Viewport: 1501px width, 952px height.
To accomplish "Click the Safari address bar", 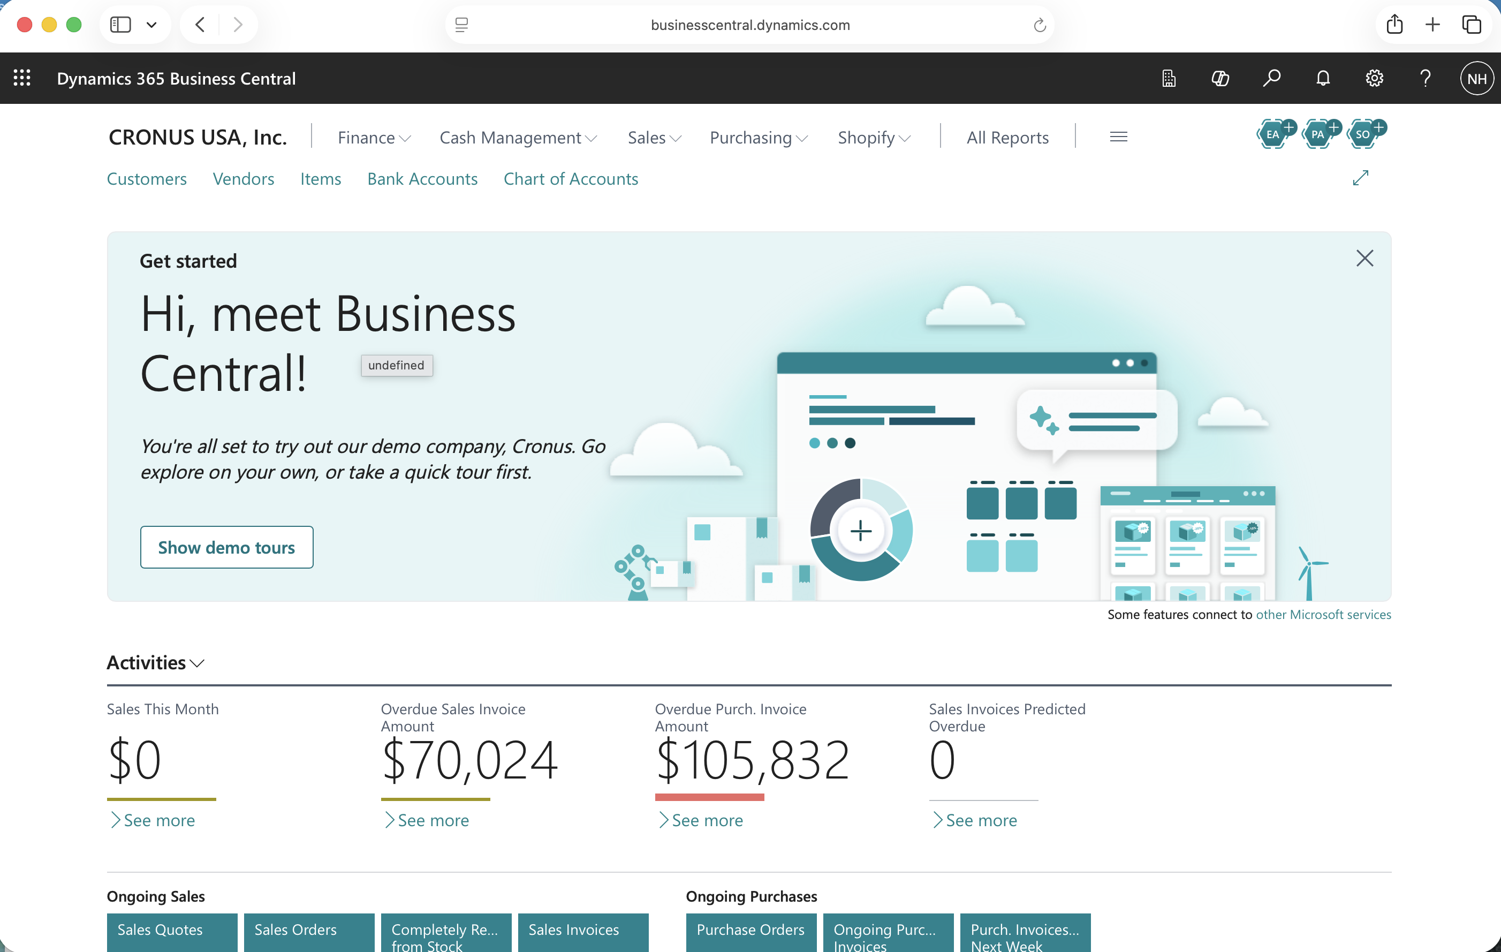I will coord(750,25).
